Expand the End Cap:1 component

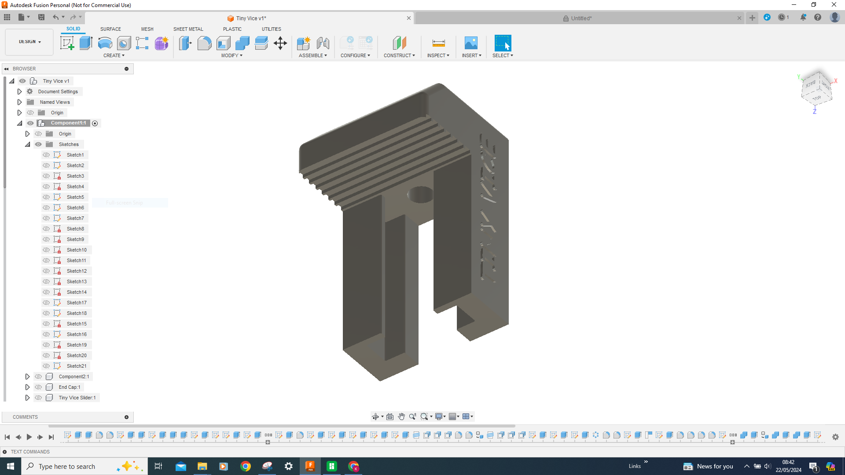point(27,387)
